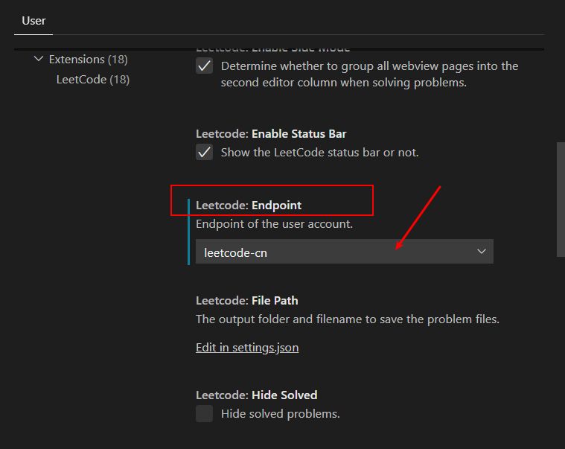Open the leetcode-cn Endpoint dropdown
This screenshot has height=449, width=565.
[335, 252]
